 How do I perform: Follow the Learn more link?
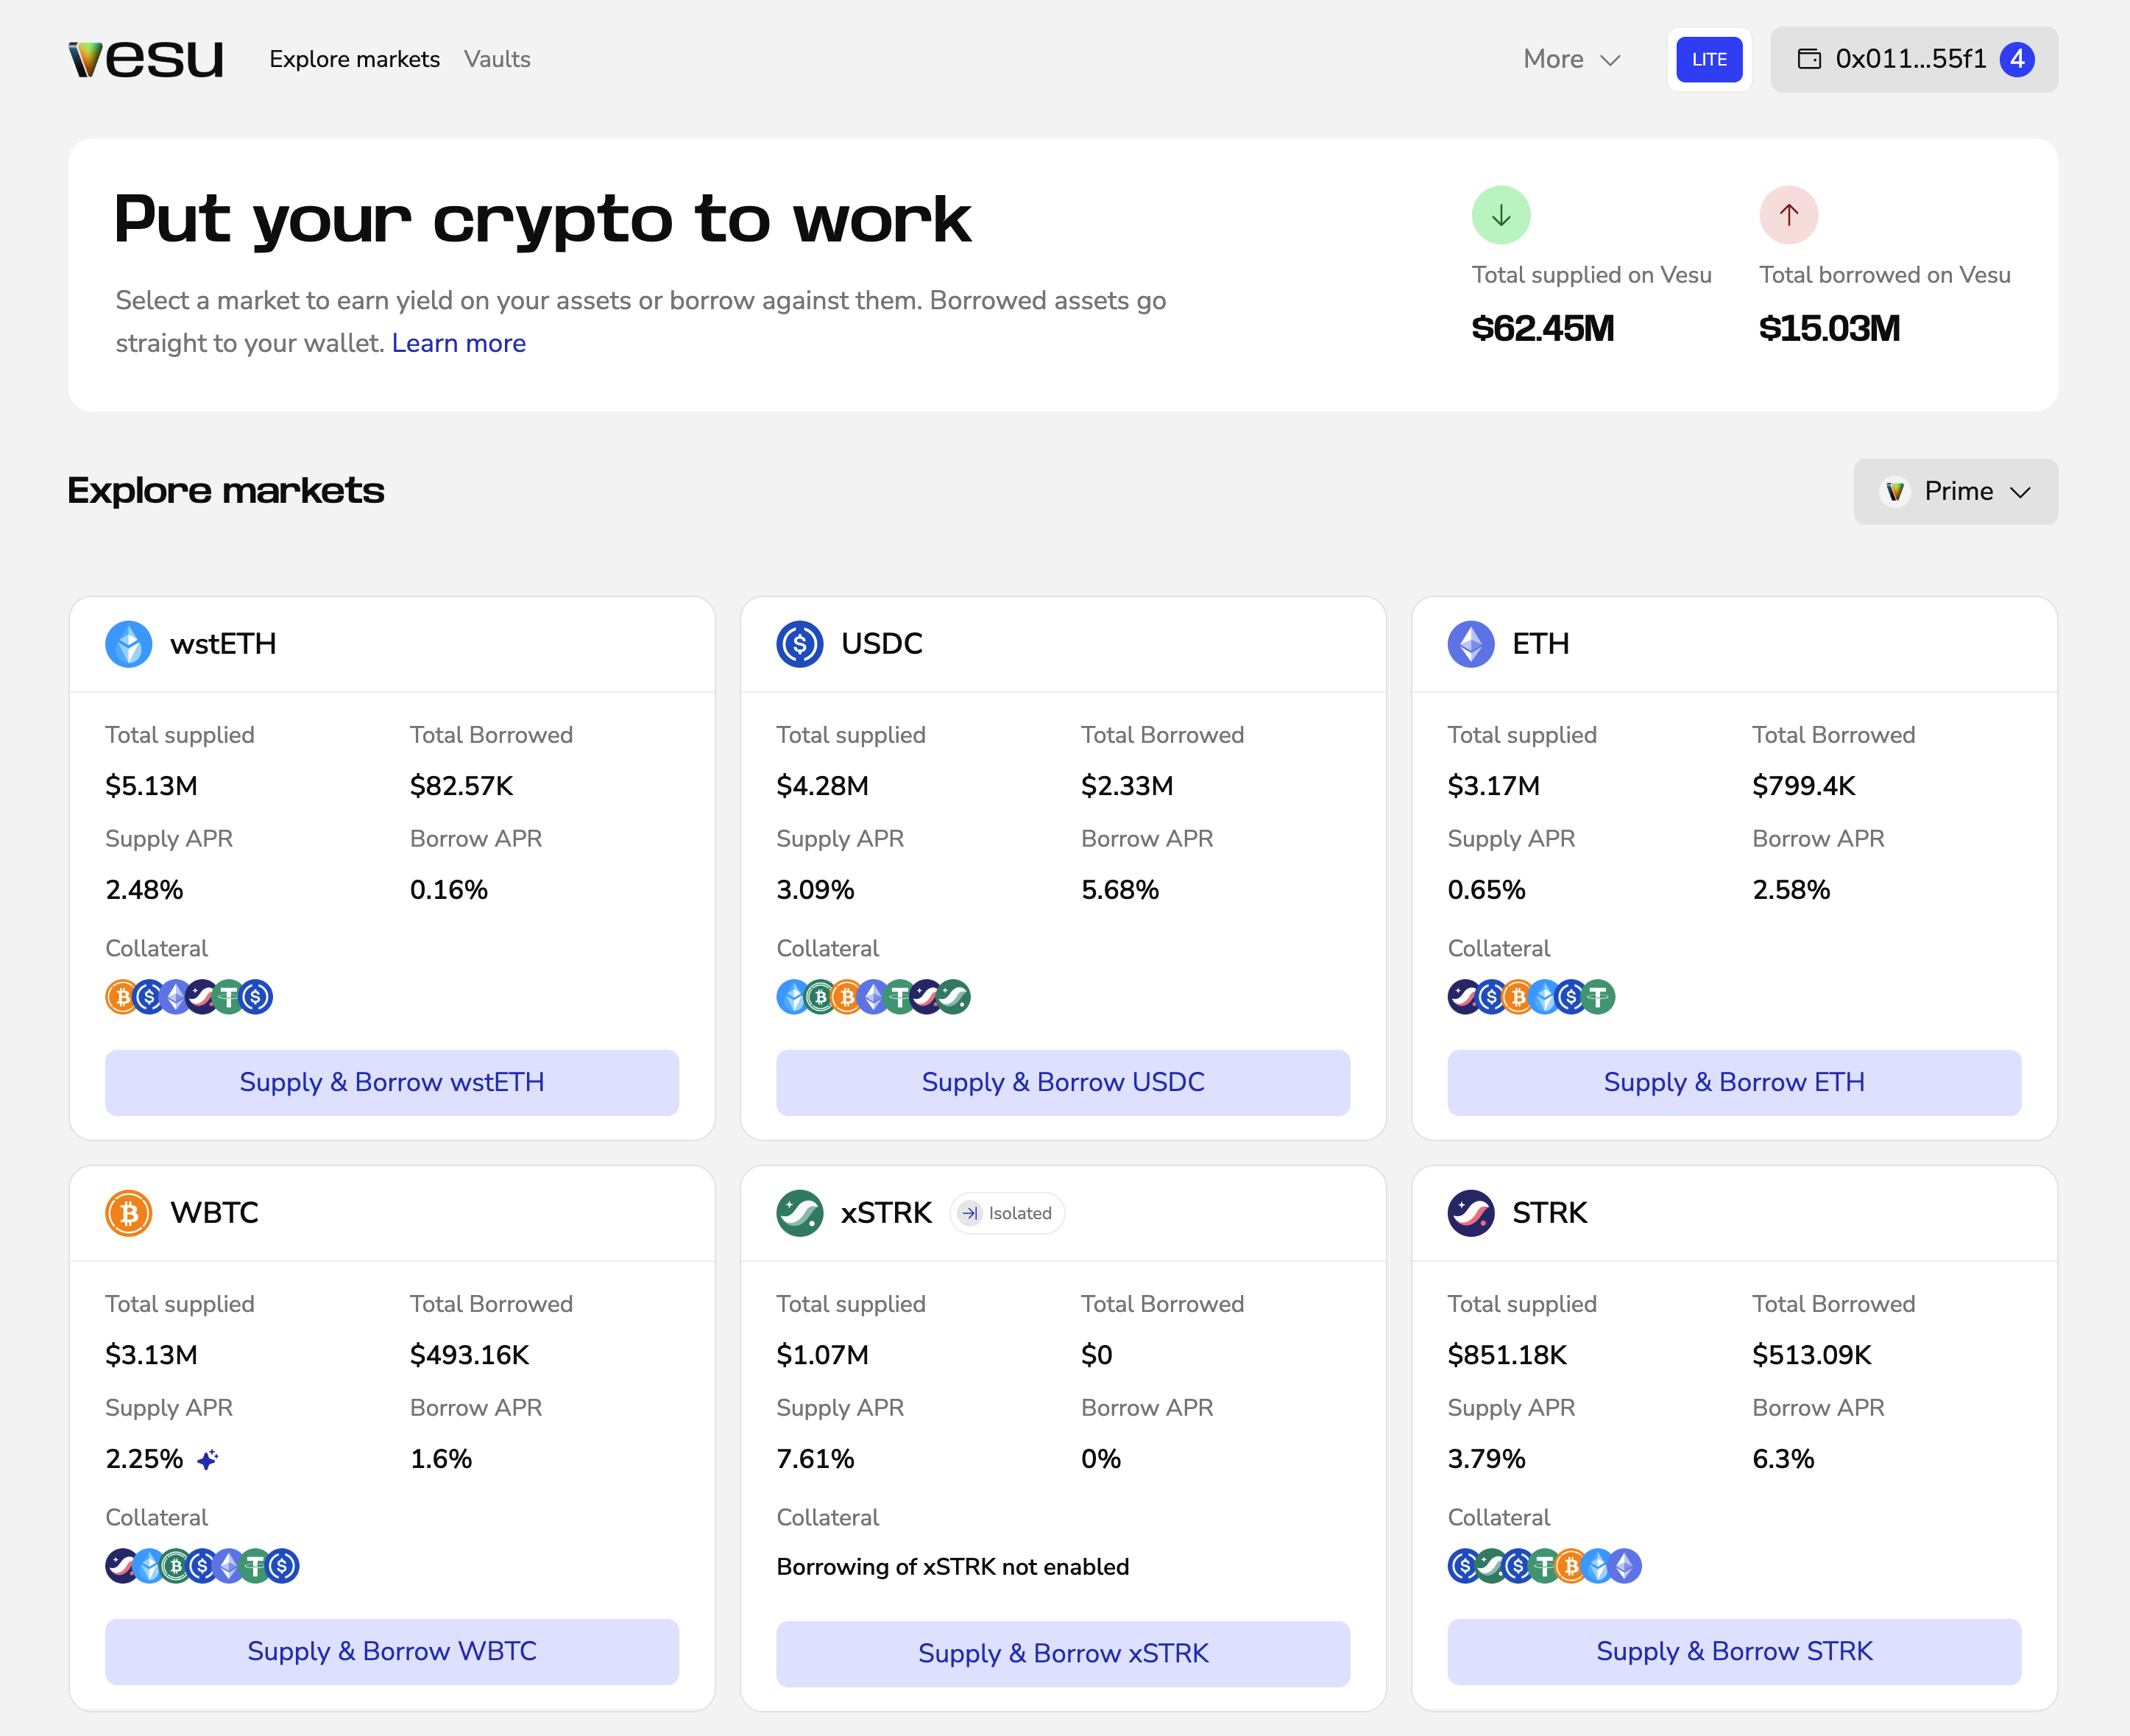(x=459, y=343)
